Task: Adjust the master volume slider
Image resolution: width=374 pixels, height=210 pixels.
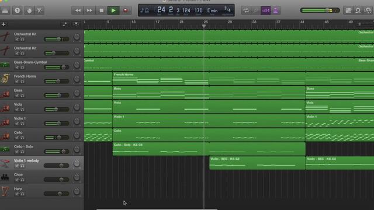Action: click(x=320, y=10)
